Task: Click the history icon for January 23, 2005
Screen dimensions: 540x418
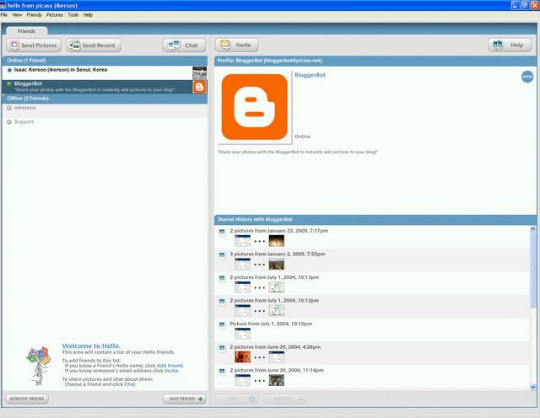Action: coord(222,233)
